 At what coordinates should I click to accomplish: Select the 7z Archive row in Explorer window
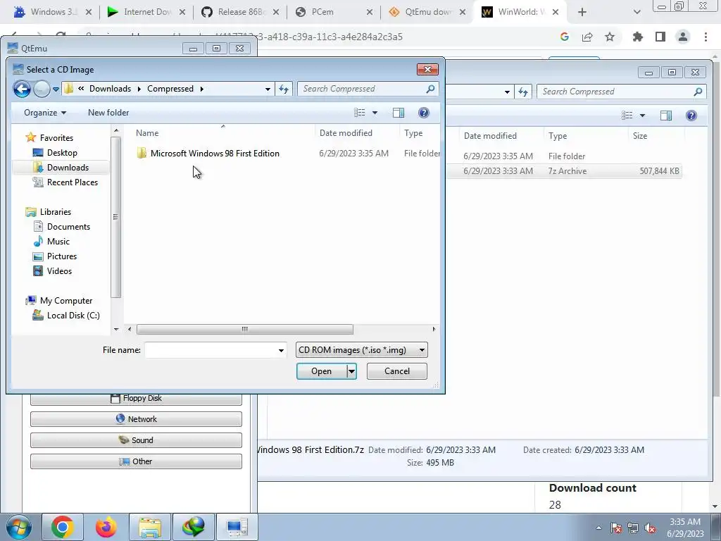(565, 171)
